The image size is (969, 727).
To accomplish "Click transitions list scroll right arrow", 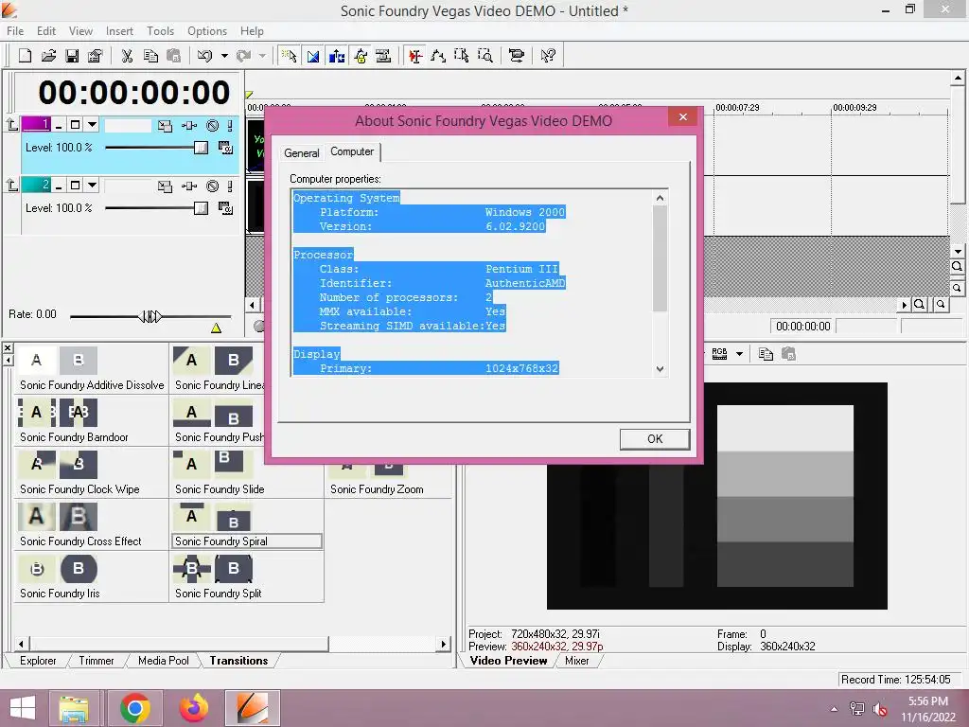I will [x=443, y=644].
